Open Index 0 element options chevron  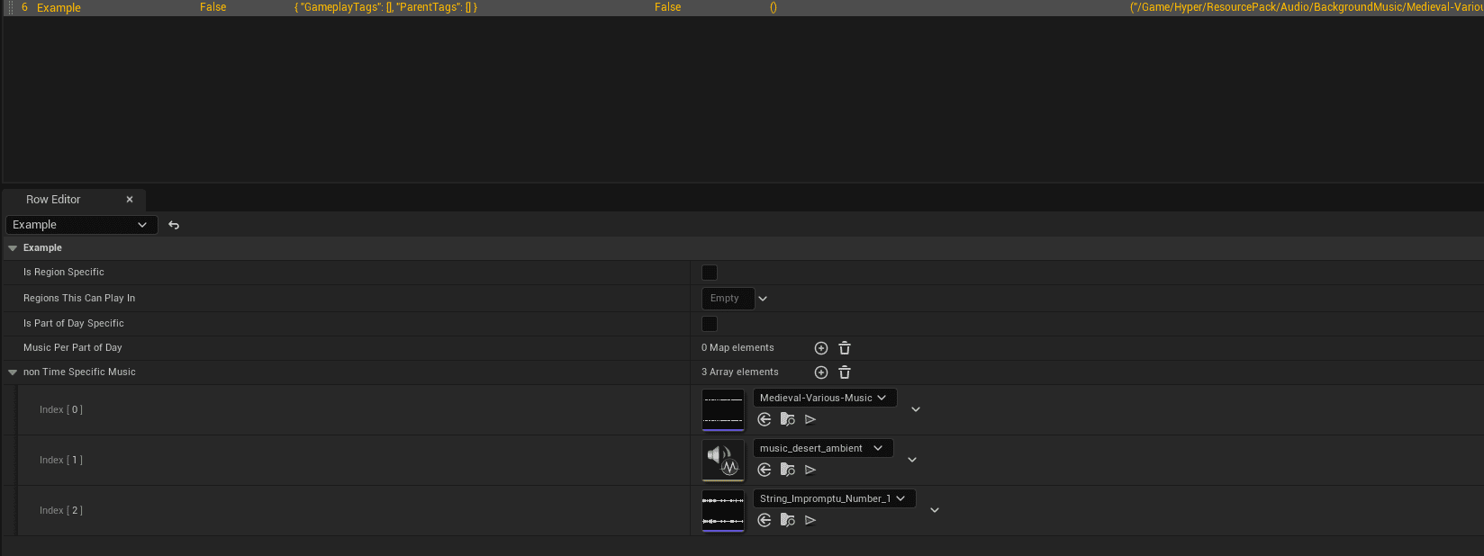pos(916,409)
